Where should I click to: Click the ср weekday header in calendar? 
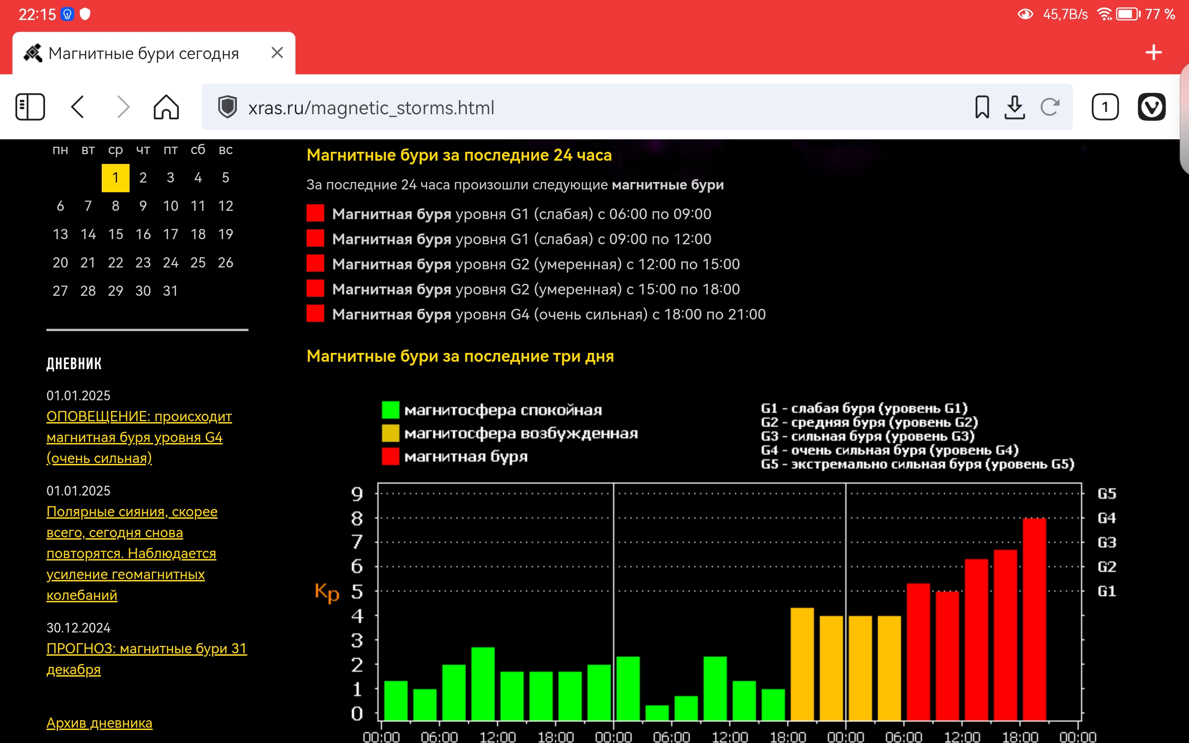tap(116, 150)
